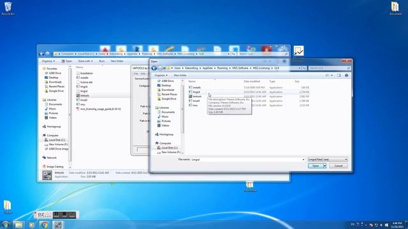408x229 pixels.
Task: Select the Installation file in Explorer window
Action: pos(85,73)
